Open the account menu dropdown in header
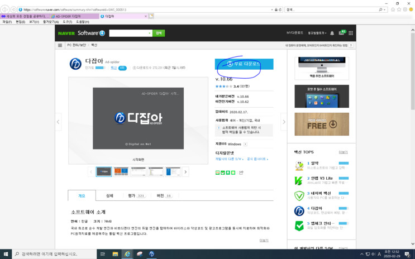The image size is (415, 259). pos(317,33)
